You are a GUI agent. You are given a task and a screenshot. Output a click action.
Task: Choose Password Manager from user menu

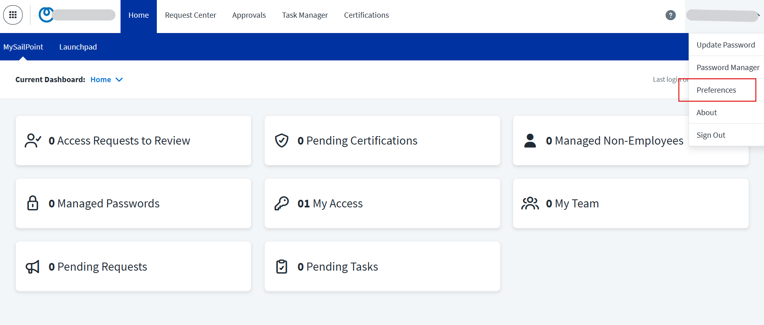(726, 67)
